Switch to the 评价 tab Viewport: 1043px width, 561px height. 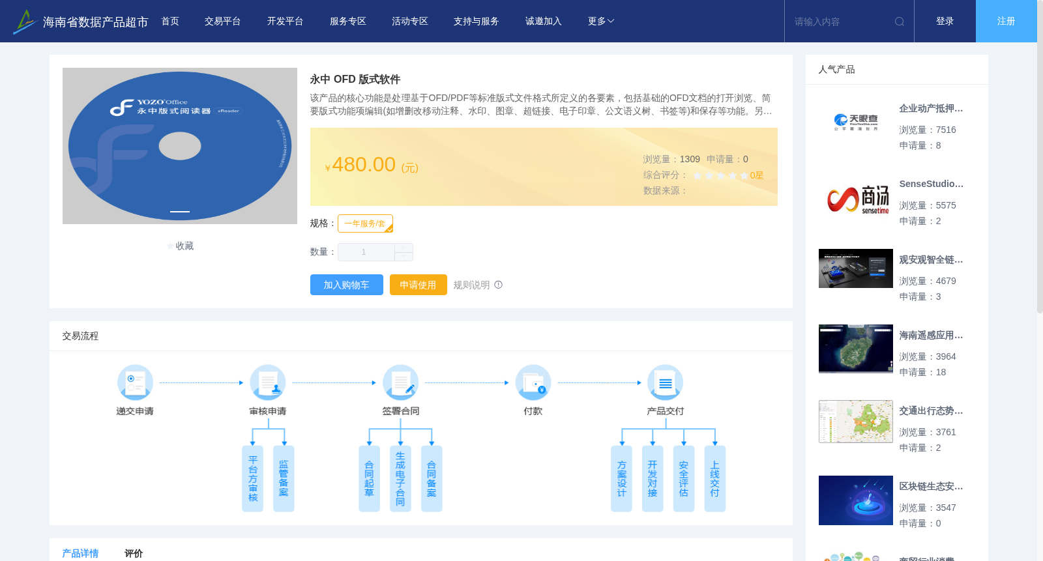tap(134, 553)
